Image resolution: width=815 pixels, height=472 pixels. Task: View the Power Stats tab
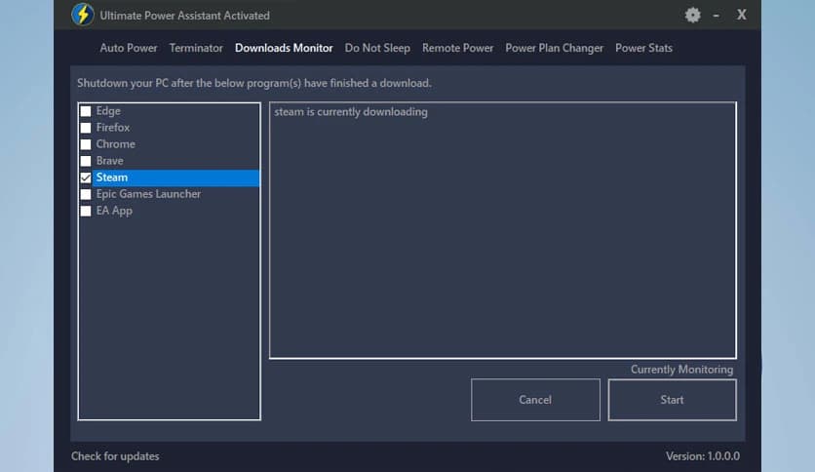(x=643, y=48)
